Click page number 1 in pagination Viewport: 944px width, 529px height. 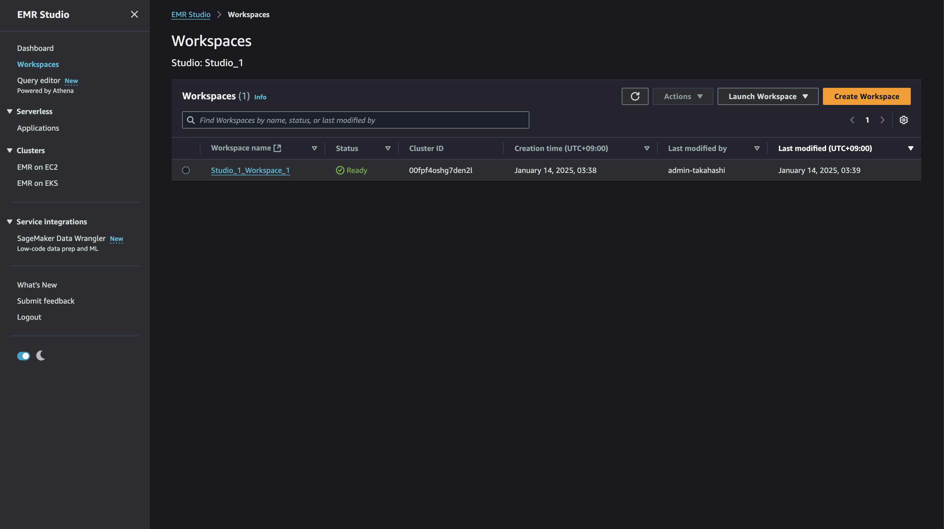867,120
